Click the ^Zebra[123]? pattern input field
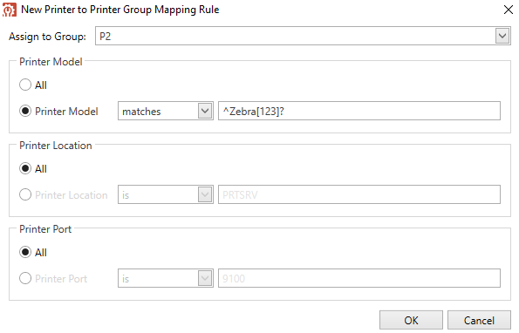 pos(359,111)
